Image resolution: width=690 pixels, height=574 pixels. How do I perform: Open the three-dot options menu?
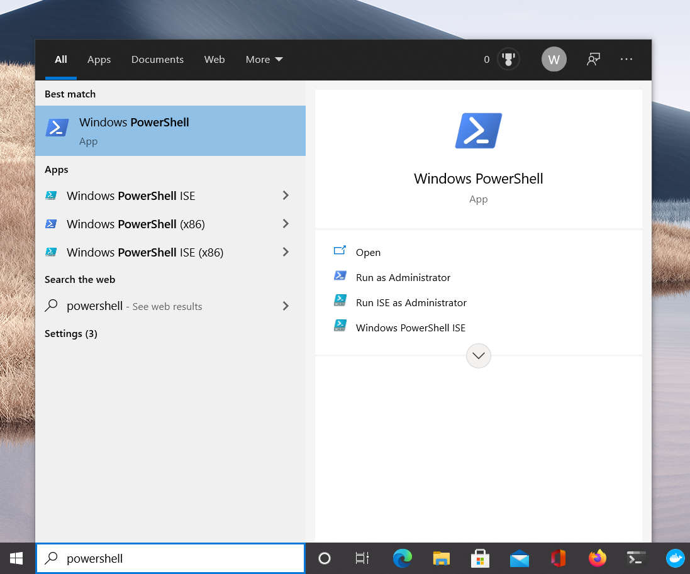[x=626, y=59]
